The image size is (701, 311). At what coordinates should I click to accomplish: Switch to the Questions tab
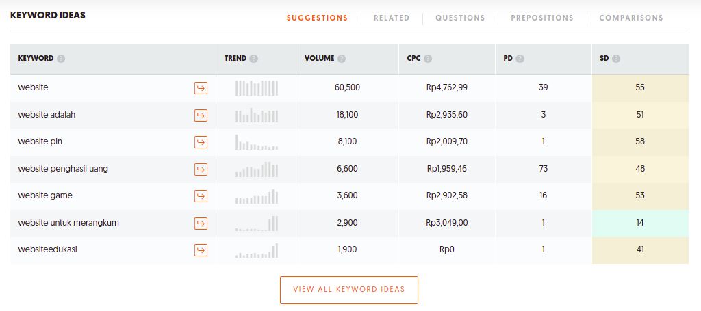pyautogui.click(x=460, y=18)
